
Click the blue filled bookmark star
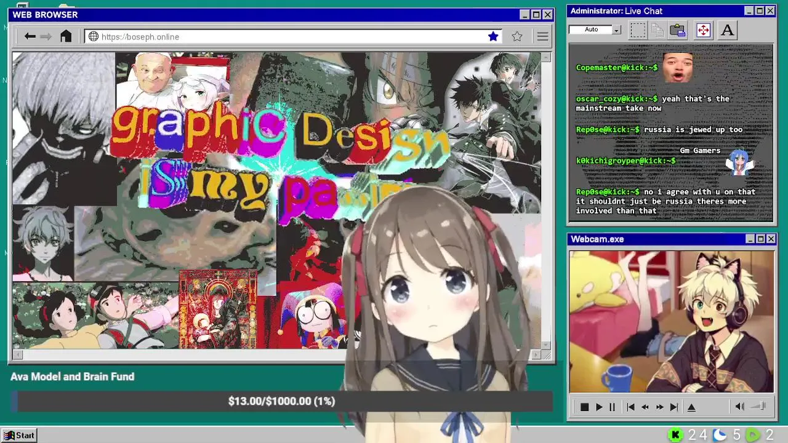(x=493, y=36)
